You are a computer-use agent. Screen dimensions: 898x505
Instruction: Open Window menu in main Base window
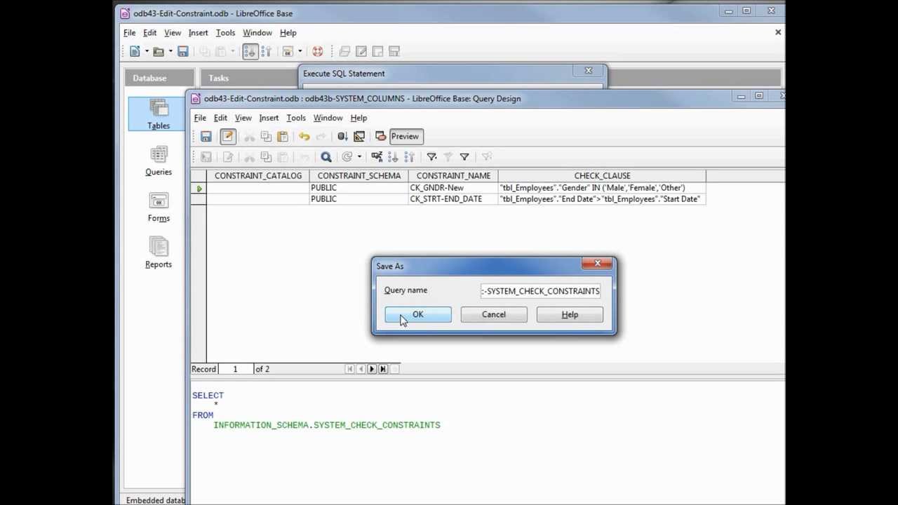(257, 32)
